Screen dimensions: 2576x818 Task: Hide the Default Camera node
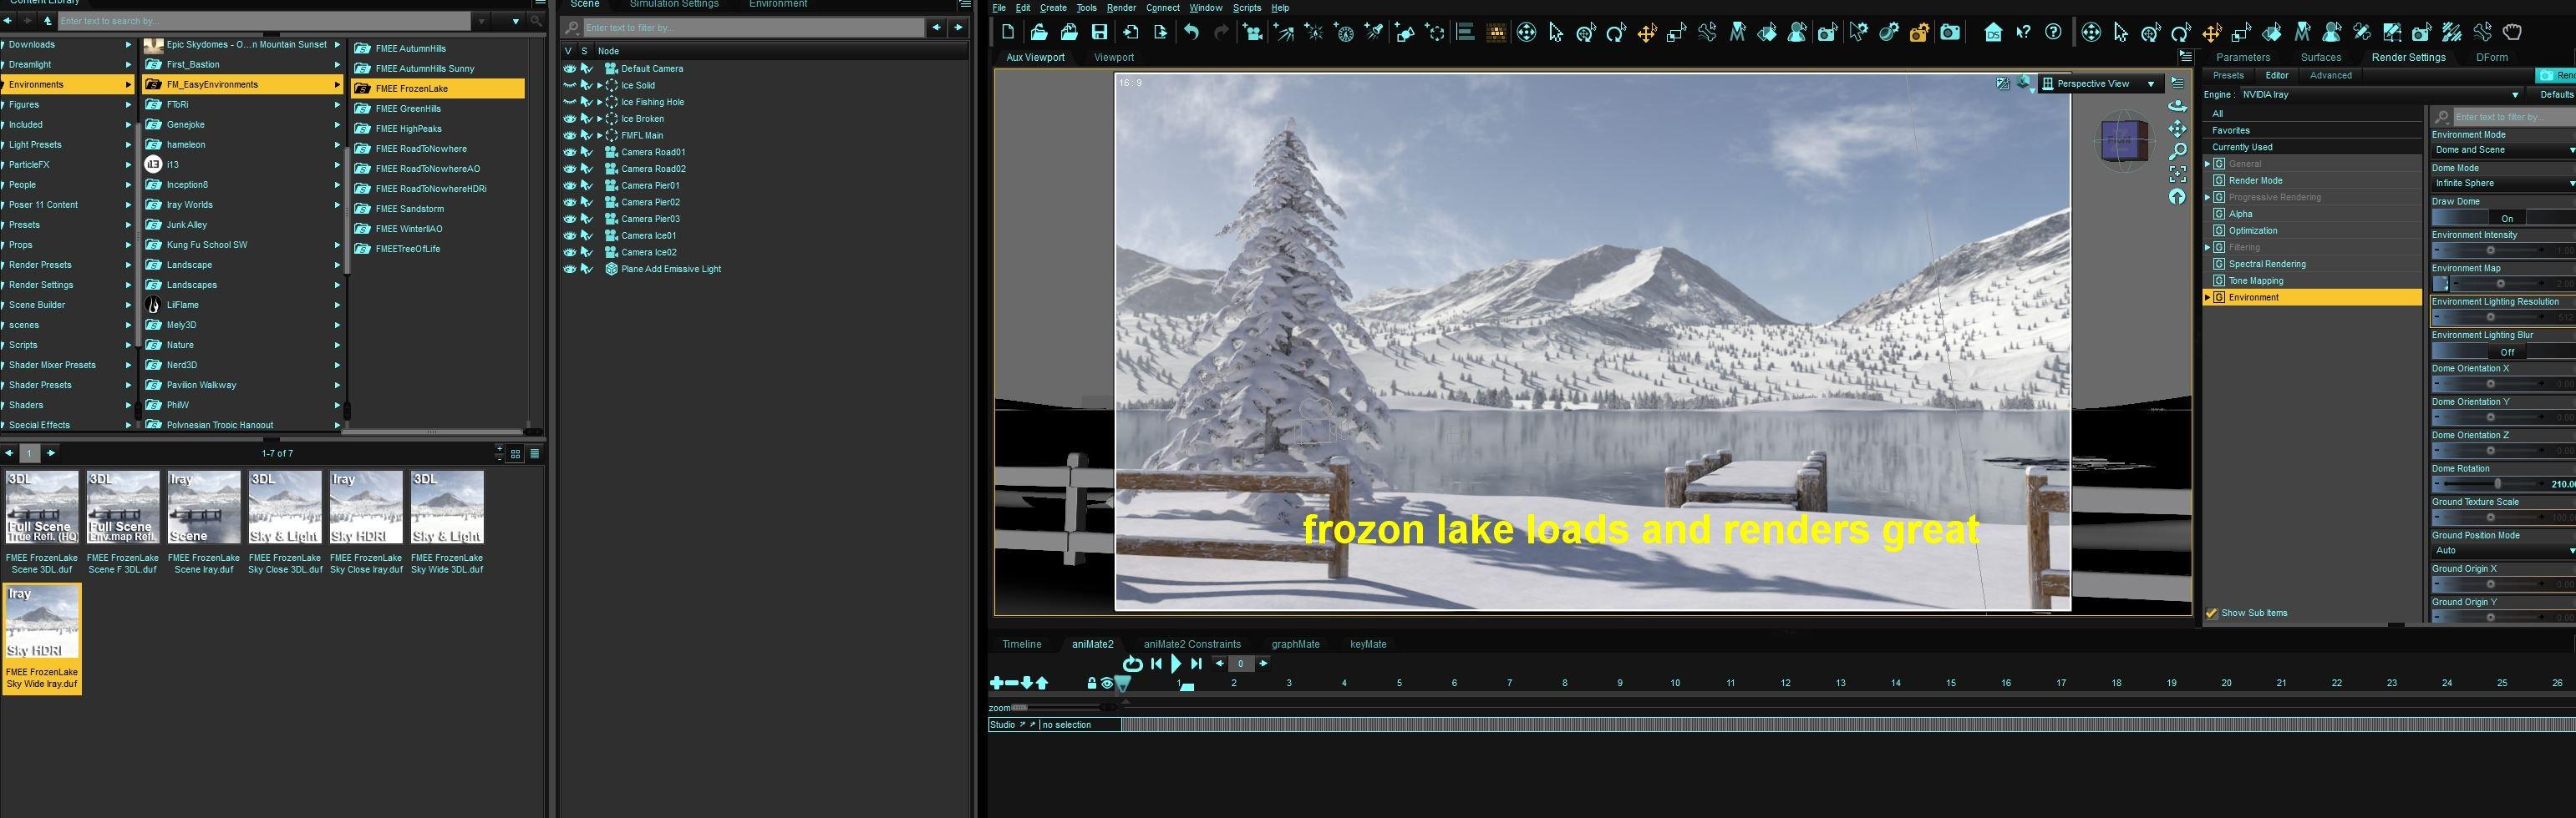(569, 69)
